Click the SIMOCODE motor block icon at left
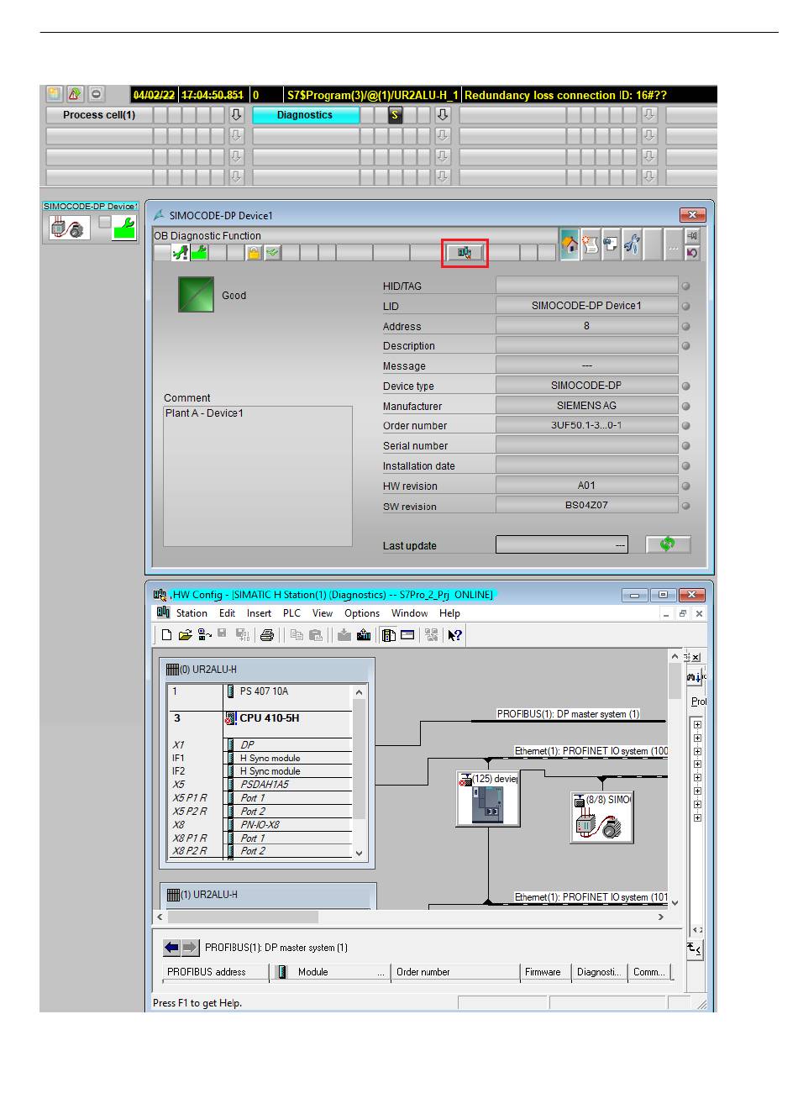The width and height of the screenshot is (798, 1093). (69, 227)
